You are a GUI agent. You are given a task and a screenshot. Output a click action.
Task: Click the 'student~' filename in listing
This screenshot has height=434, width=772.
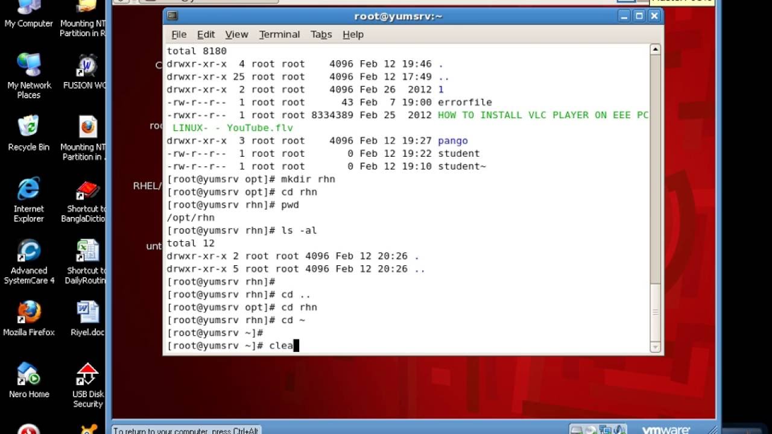tap(462, 166)
